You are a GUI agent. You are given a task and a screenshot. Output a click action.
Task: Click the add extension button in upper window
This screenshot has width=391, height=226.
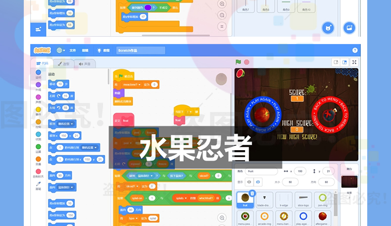pyautogui.click(x=38, y=29)
